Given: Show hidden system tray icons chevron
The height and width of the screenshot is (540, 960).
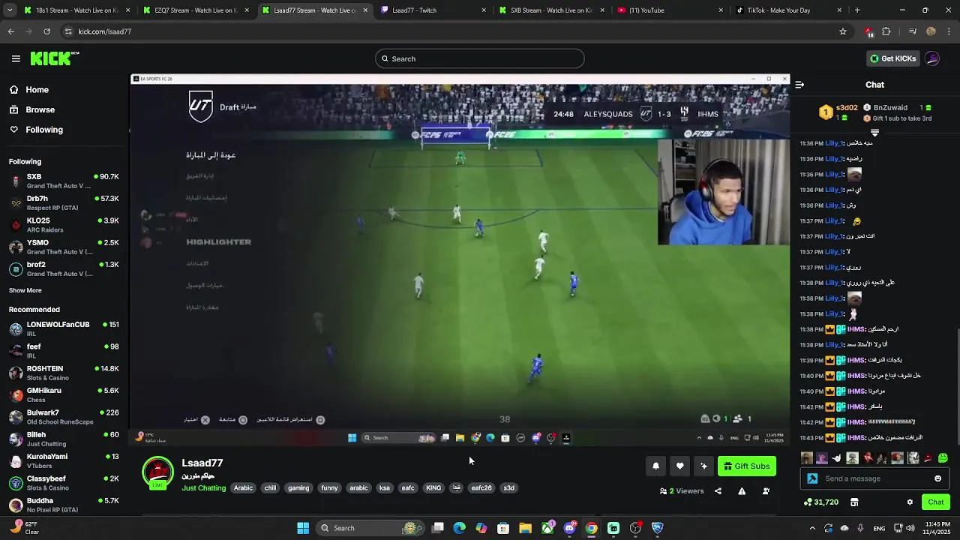Looking at the screenshot, I should [812, 528].
